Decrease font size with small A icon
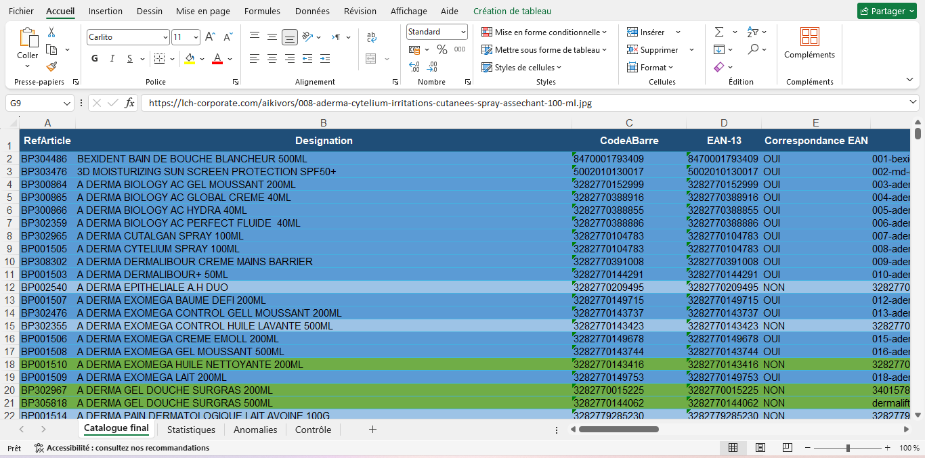 coord(228,37)
